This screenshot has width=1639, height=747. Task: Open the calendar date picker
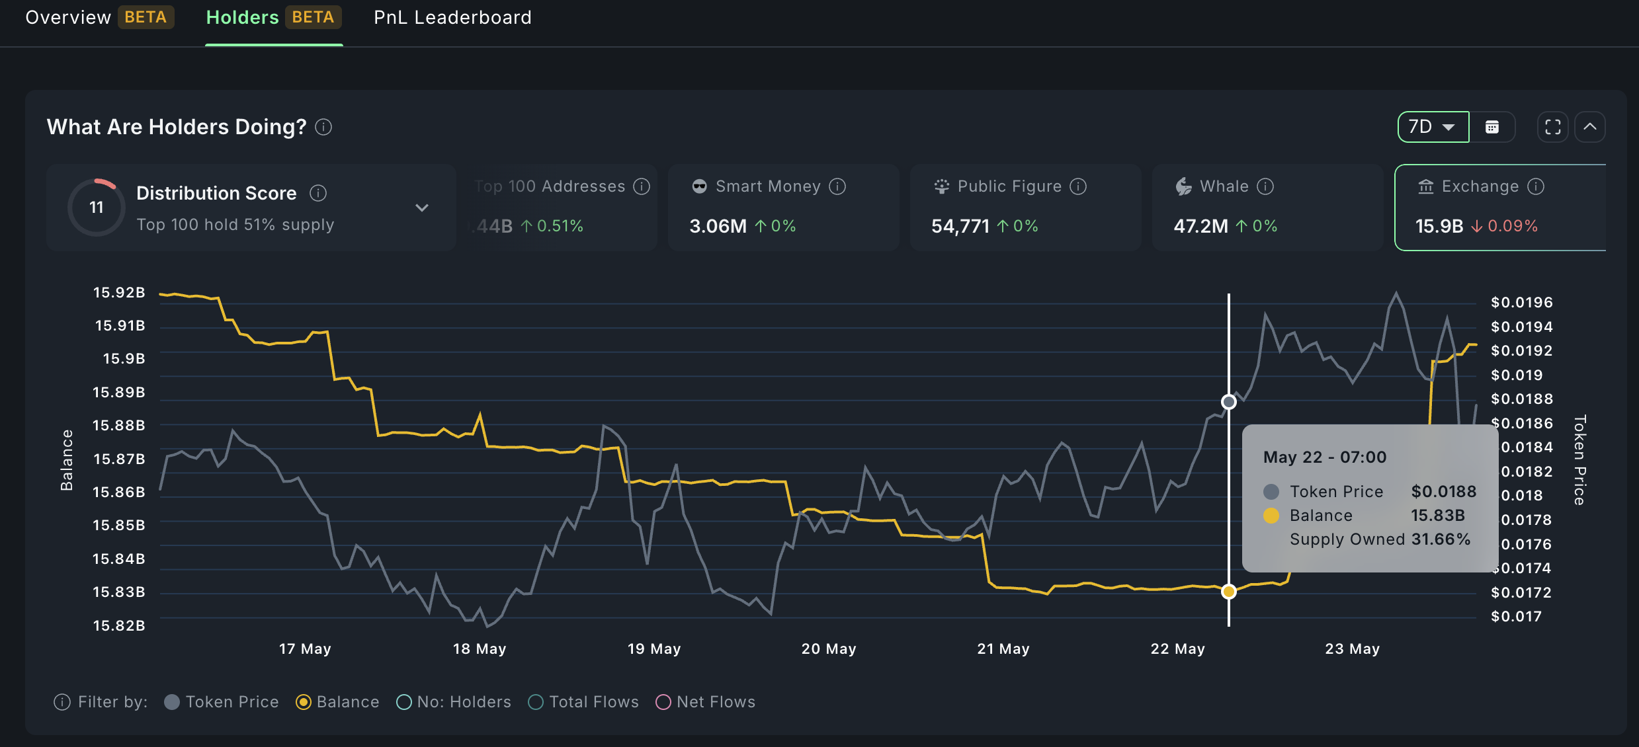(1492, 126)
